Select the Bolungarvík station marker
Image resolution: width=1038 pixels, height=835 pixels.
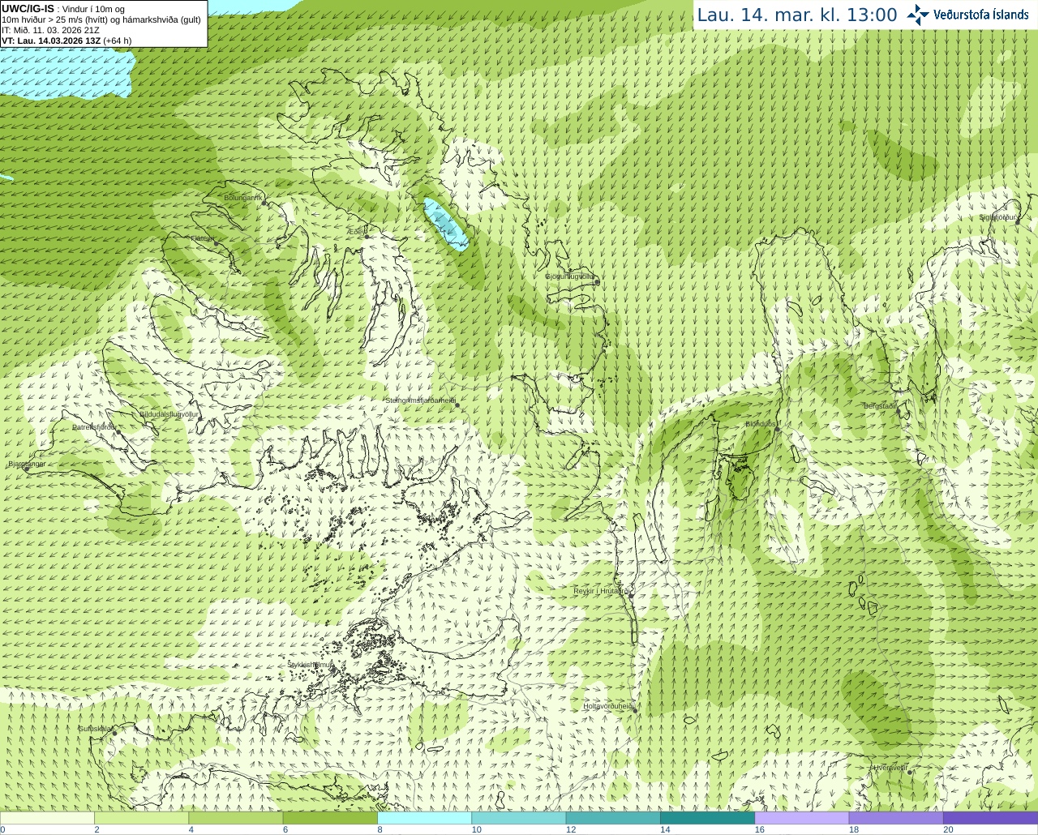pyautogui.click(x=265, y=203)
